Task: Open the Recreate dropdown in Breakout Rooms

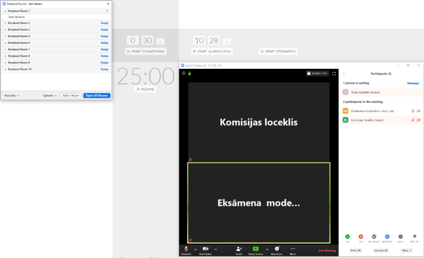Action: click(12, 96)
